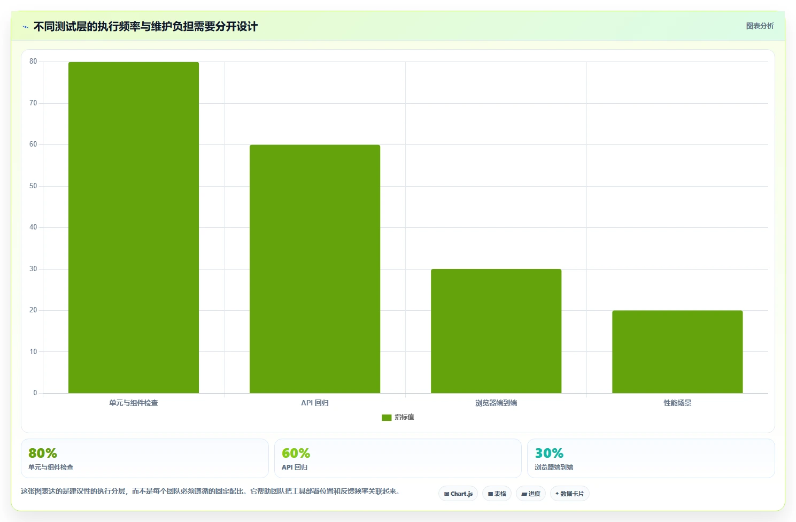This screenshot has height=522, width=796.
Task: Click the 20 y-axis tick value
Action: pos(33,310)
